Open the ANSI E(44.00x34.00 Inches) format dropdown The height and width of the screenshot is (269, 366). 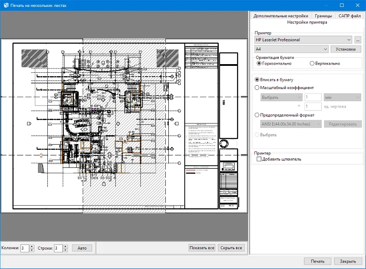291,124
